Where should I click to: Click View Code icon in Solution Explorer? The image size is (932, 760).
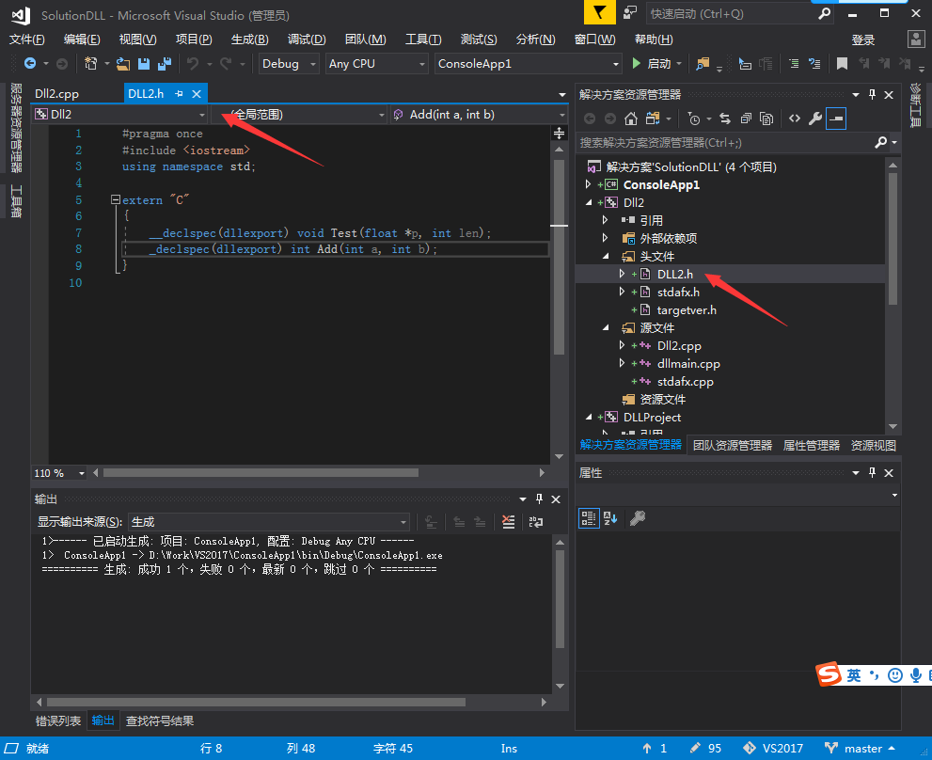pos(795,119)
